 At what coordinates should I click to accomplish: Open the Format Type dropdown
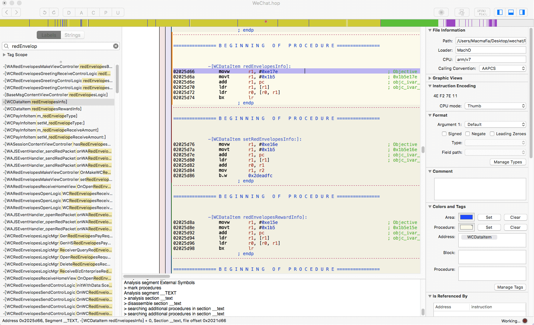[495, 143]
